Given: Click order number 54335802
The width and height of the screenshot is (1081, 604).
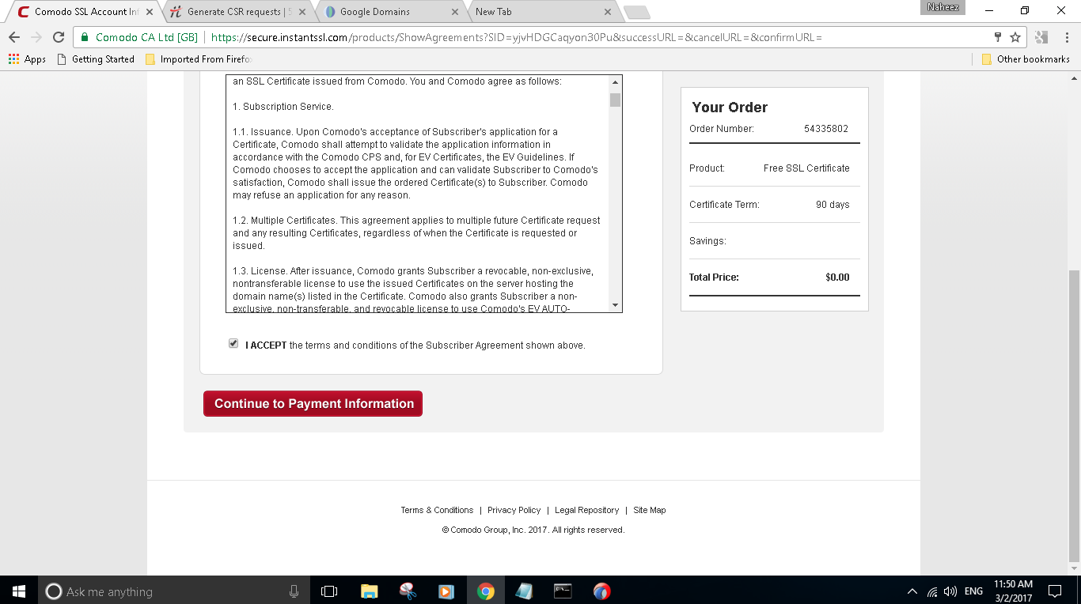Looking at the screenshot, I should click(826, 129).
